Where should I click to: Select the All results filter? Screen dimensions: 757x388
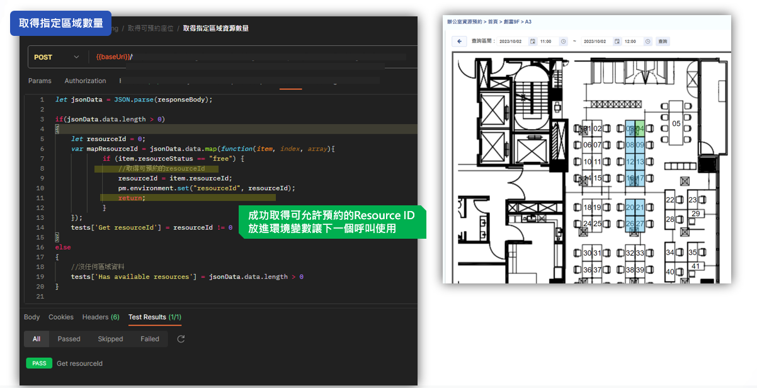(x=37, y=339)
